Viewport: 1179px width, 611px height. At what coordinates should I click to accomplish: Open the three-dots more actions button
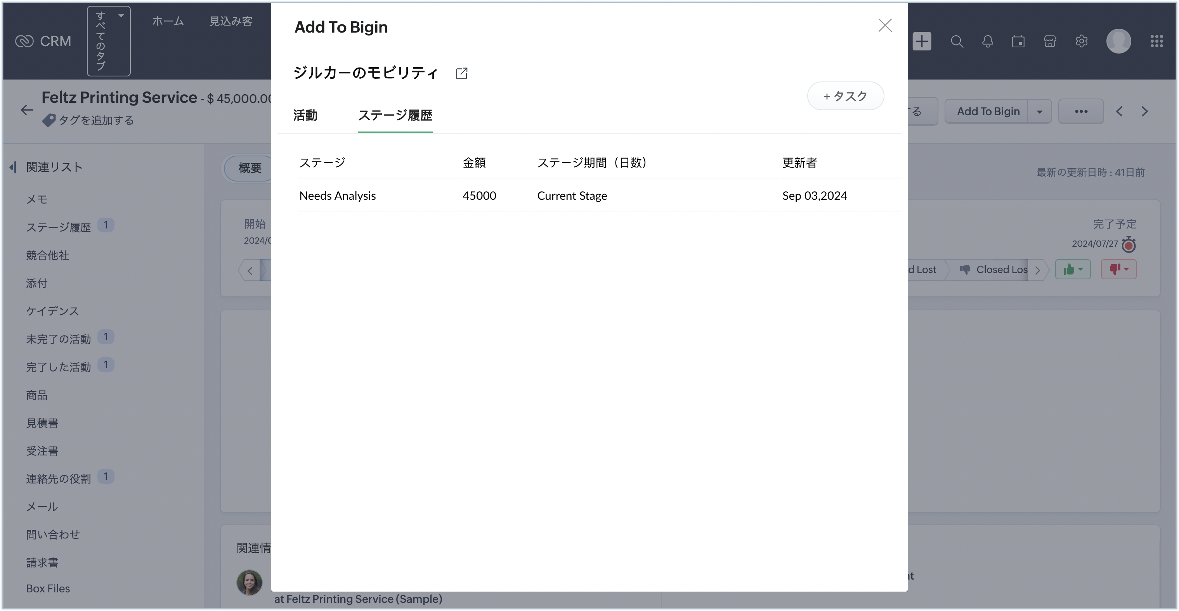pos(1080,112)
